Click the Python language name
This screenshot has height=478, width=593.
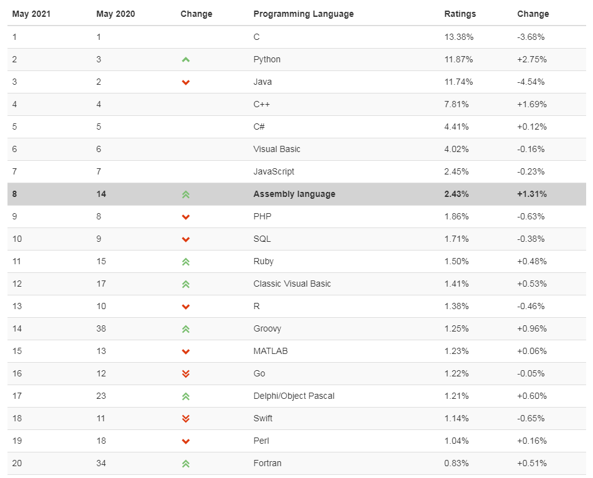pos(267,59)
